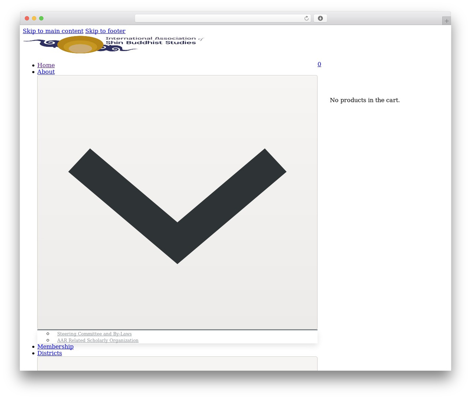Follow the Skip to main content link
This screenshot has height=399, width=471.
(53, 31)
